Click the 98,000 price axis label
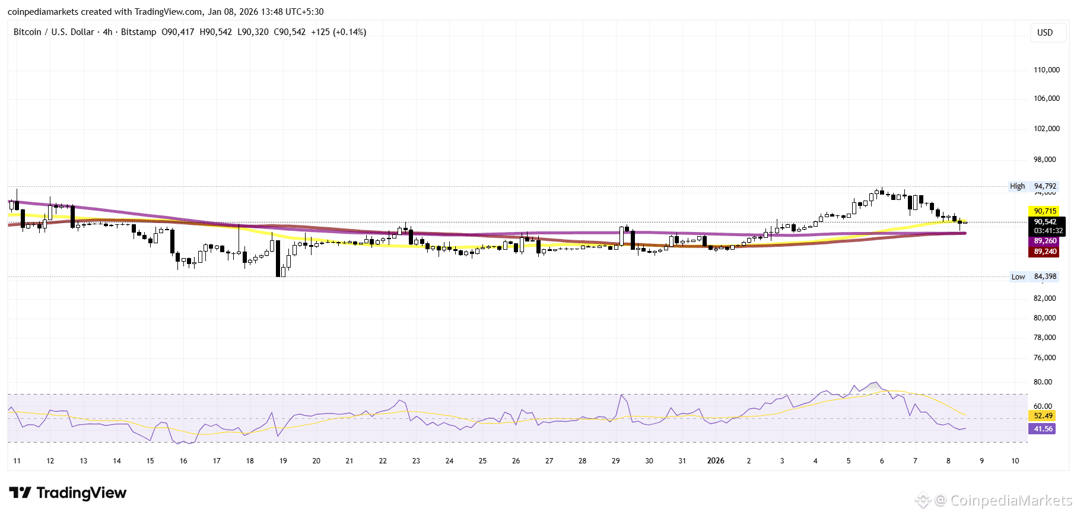Screen dimensions: 1077x515 click(x=1045, y=160)
